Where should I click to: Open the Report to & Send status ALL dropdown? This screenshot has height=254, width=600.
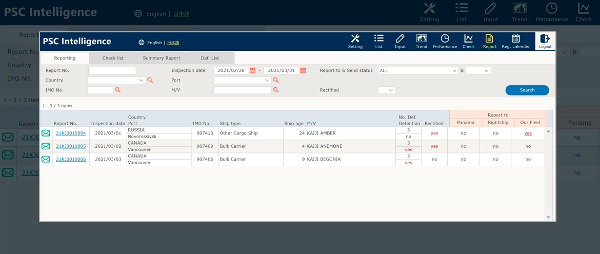tap(418, 70)
